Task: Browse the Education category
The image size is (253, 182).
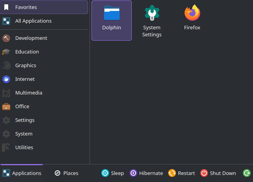Action: (x=44, y=52)
